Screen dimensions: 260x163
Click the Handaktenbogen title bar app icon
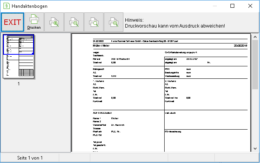(x=7, y=6)
